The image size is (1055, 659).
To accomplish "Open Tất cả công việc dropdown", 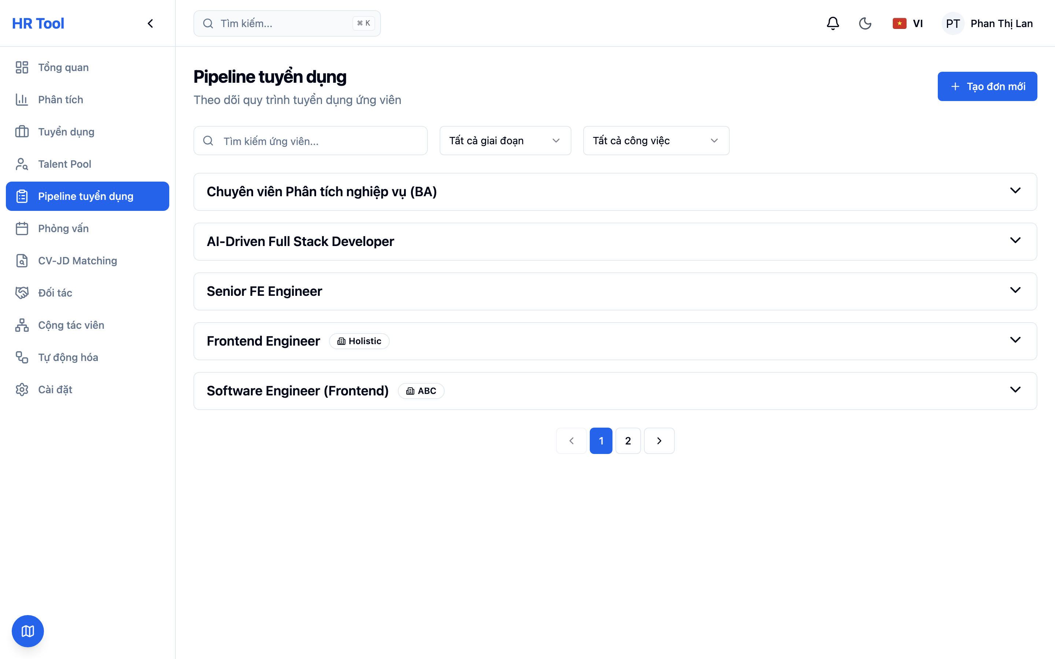I will pyautogui.click(x=656, y=141).
